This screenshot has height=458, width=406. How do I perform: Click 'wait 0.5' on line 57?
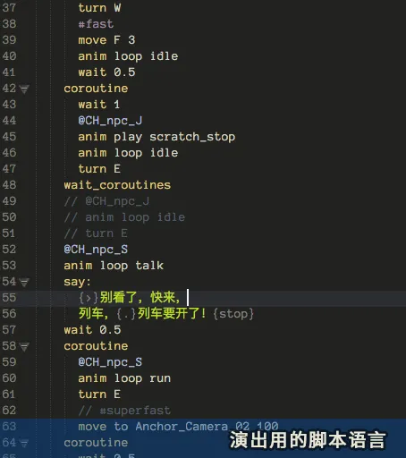point(92,330)
